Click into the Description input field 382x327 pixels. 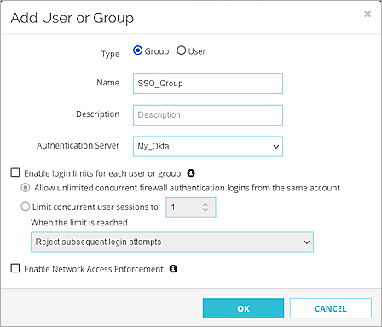tap(208, 115)
